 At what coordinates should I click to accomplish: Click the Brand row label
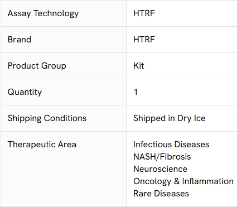20,40
